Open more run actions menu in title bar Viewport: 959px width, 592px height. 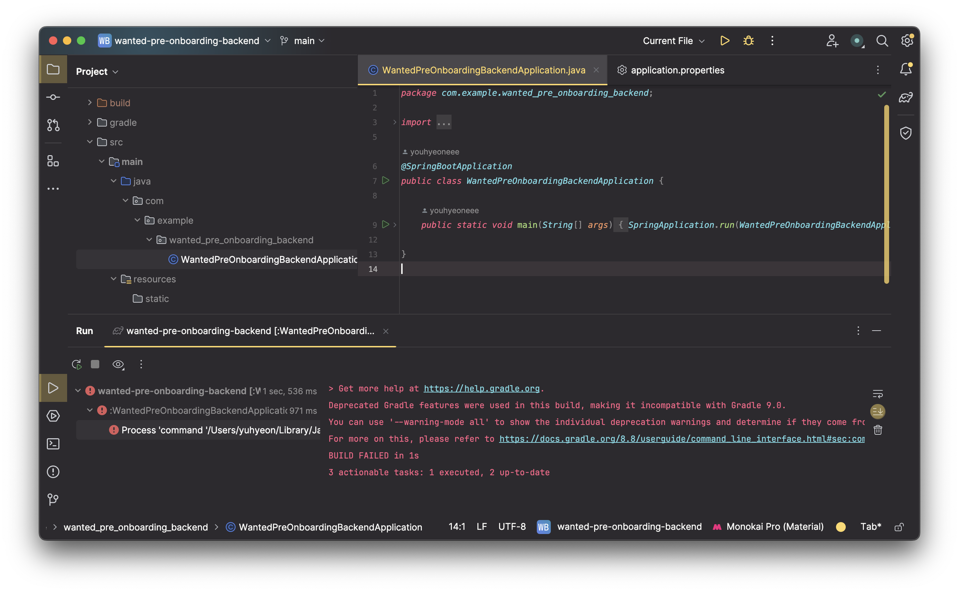pyautogui.click(x=772, y=41)
